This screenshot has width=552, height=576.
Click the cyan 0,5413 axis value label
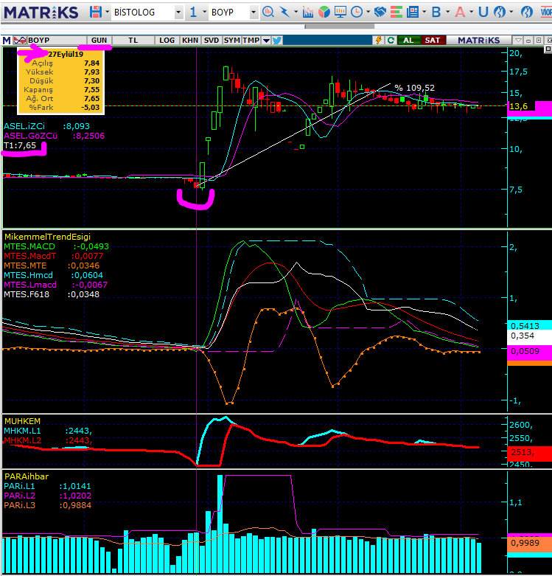click(529, 325)
